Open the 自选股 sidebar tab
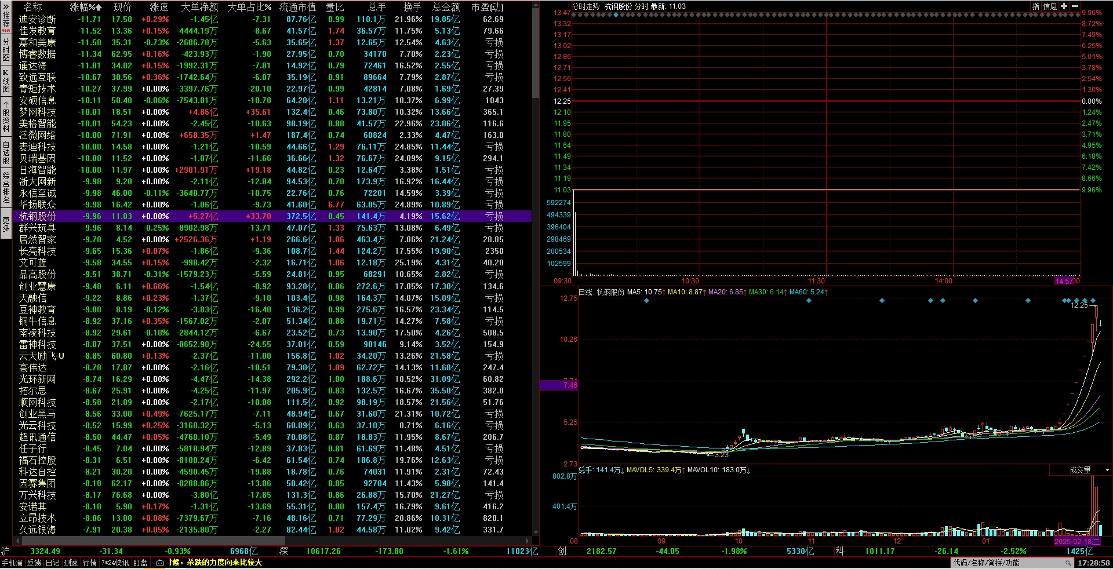1113x569 pixels. (6, 152)
